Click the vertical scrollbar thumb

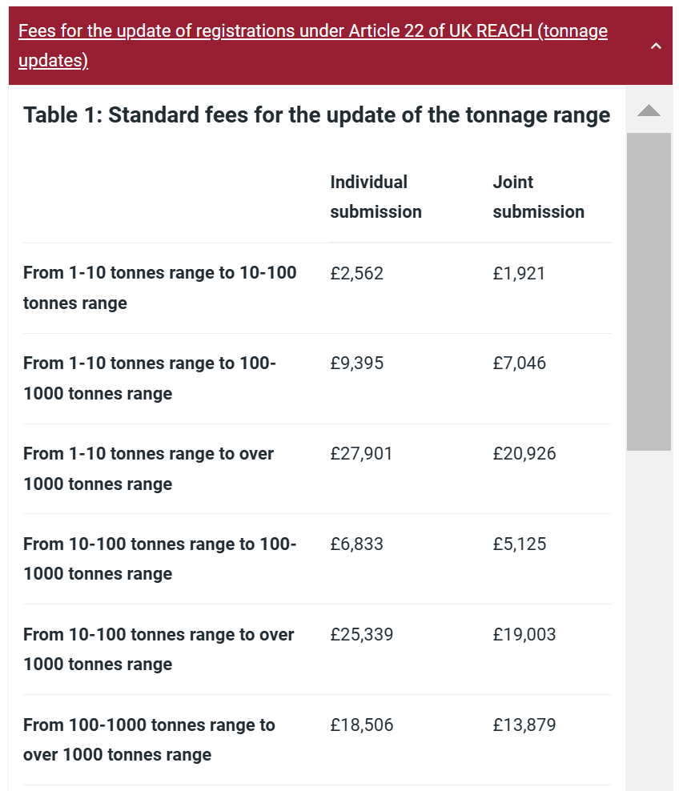tap(649, 291)
